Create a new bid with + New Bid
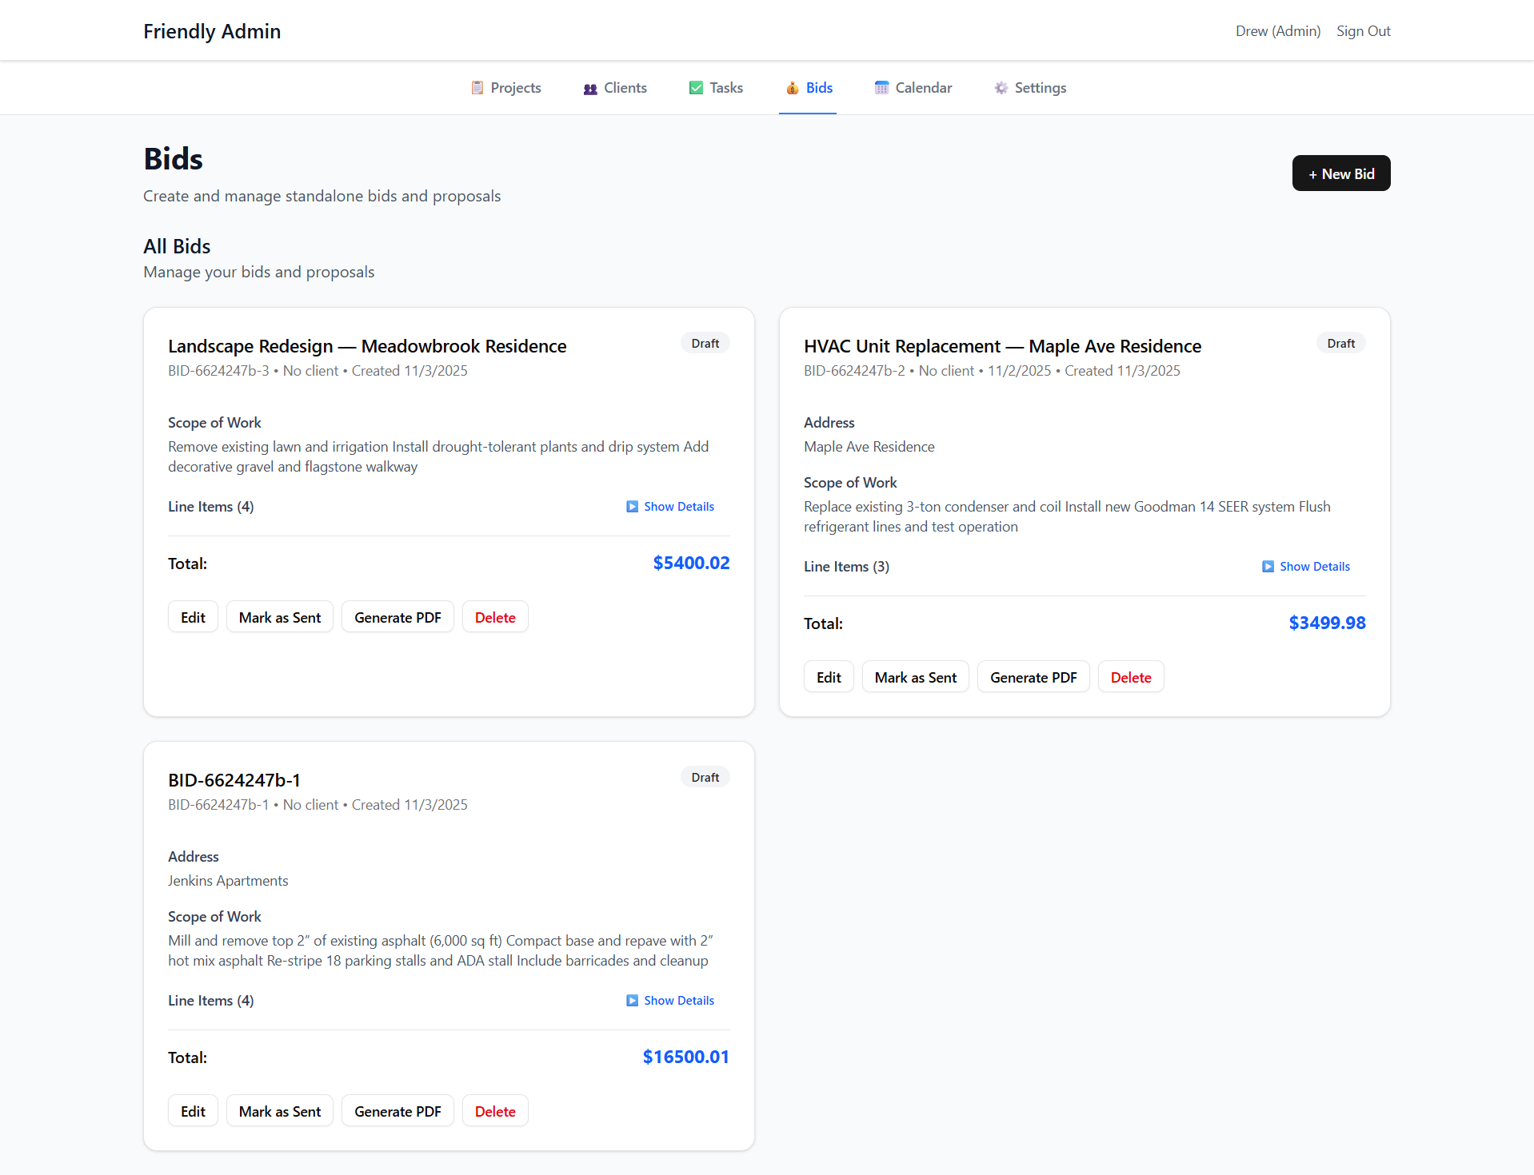Viewport: 1534px width, 1175px height. (1340, 173)
